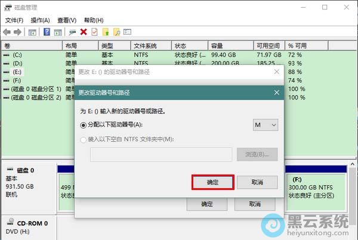Select the mount in empty NTFS folder option
Screen dimensions: 358x240
click(x=83, y=139)
